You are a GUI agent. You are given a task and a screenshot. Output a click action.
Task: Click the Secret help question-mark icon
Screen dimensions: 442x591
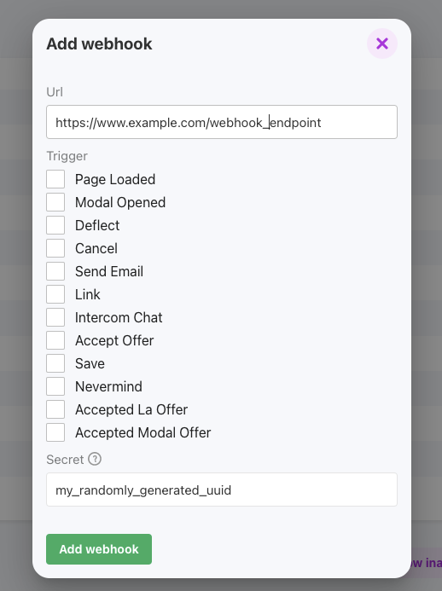point(95,459)
